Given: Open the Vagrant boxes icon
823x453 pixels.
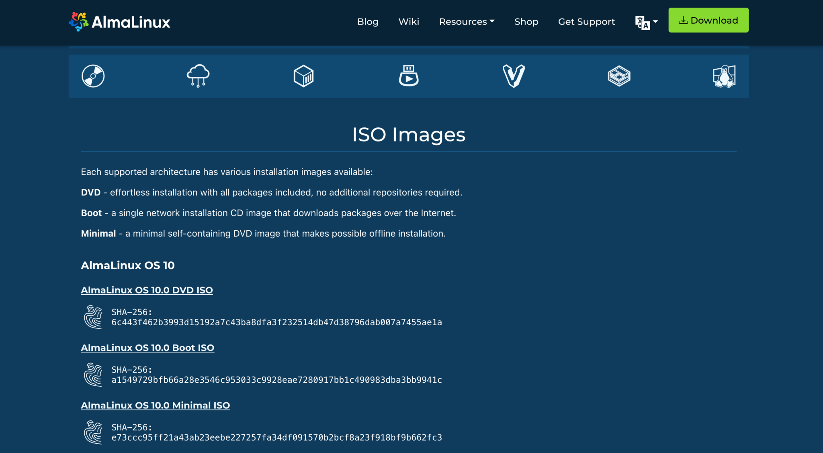Looking at the screenshot, I should click(x=514, y=76).
